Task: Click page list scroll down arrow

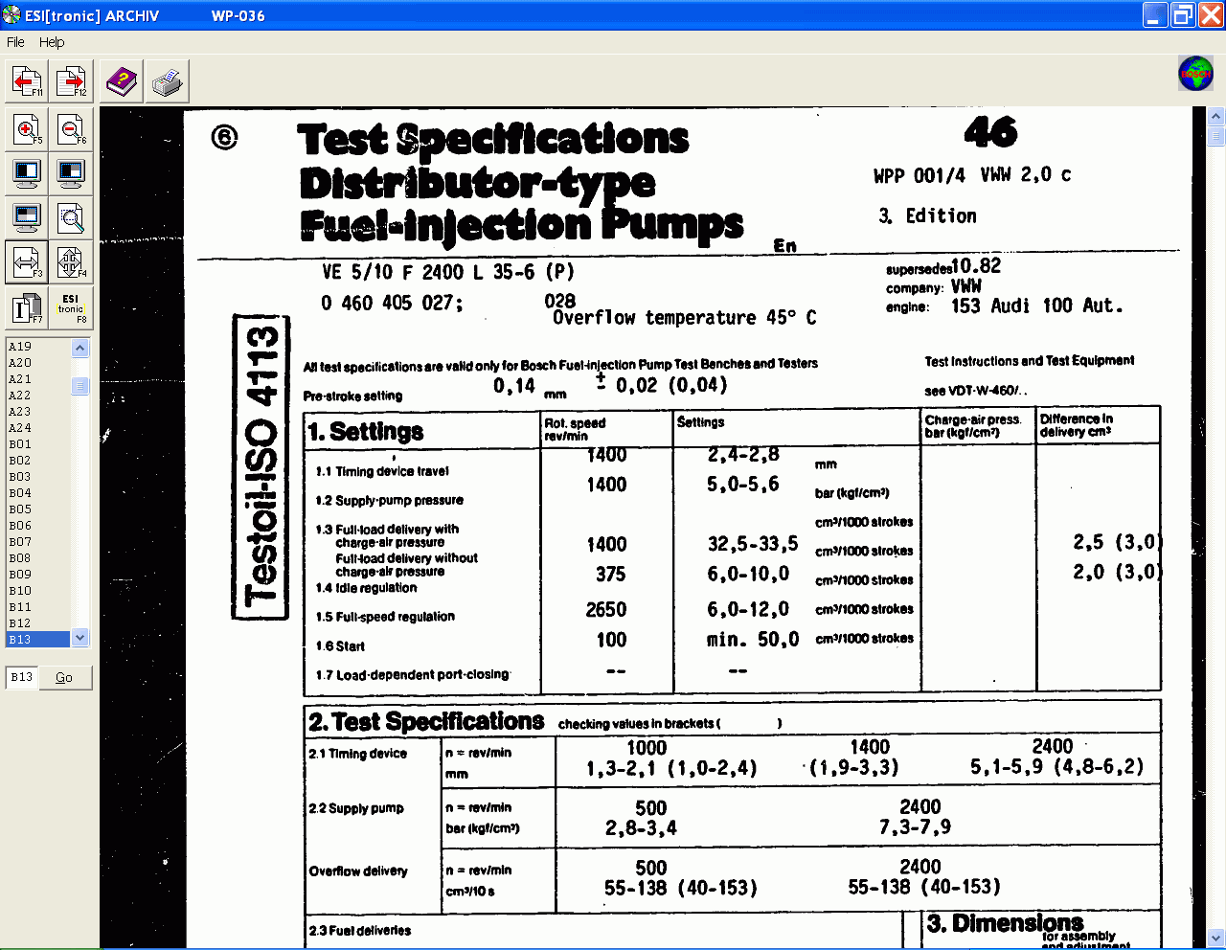Action: coord(80,638)
